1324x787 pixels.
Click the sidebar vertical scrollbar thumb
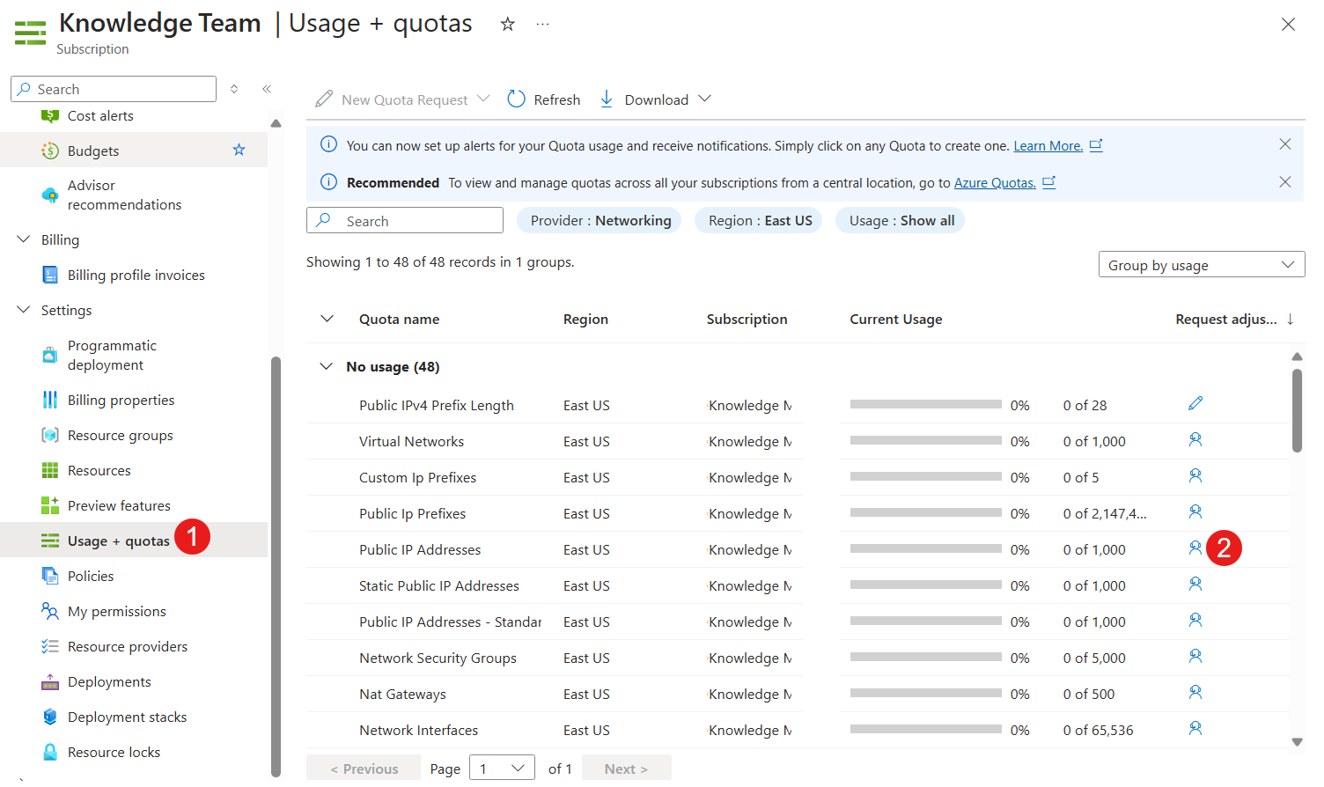pyautogui.click(x=276, y=566)
